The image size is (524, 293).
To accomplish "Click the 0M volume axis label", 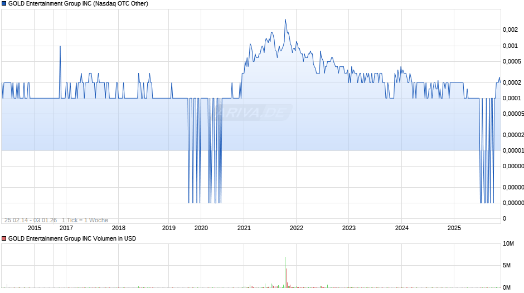I will 507,287.
